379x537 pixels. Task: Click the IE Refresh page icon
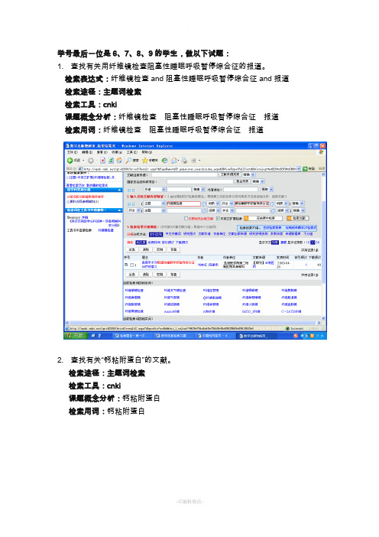click(x=111, y=161)
